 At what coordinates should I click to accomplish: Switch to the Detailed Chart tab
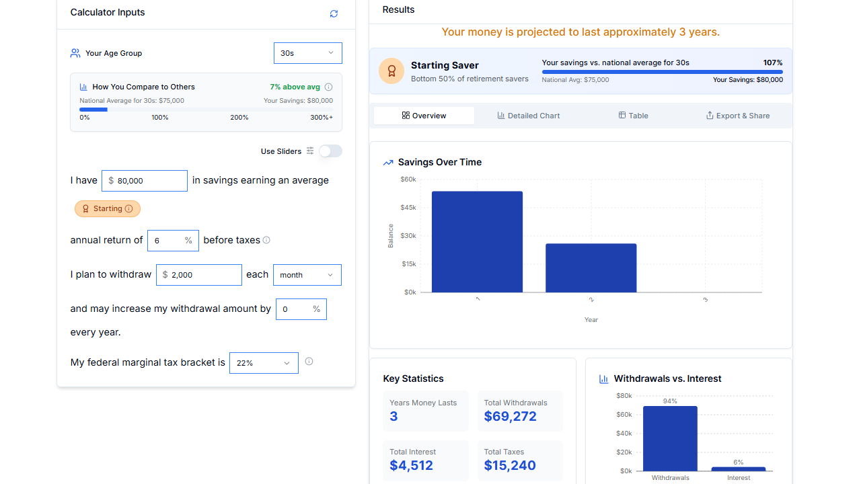click(529, 116)
